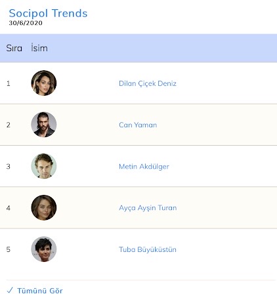Open the Tümünü Gör link
This screenshot has width=277, height=294.
pos(40,291)
